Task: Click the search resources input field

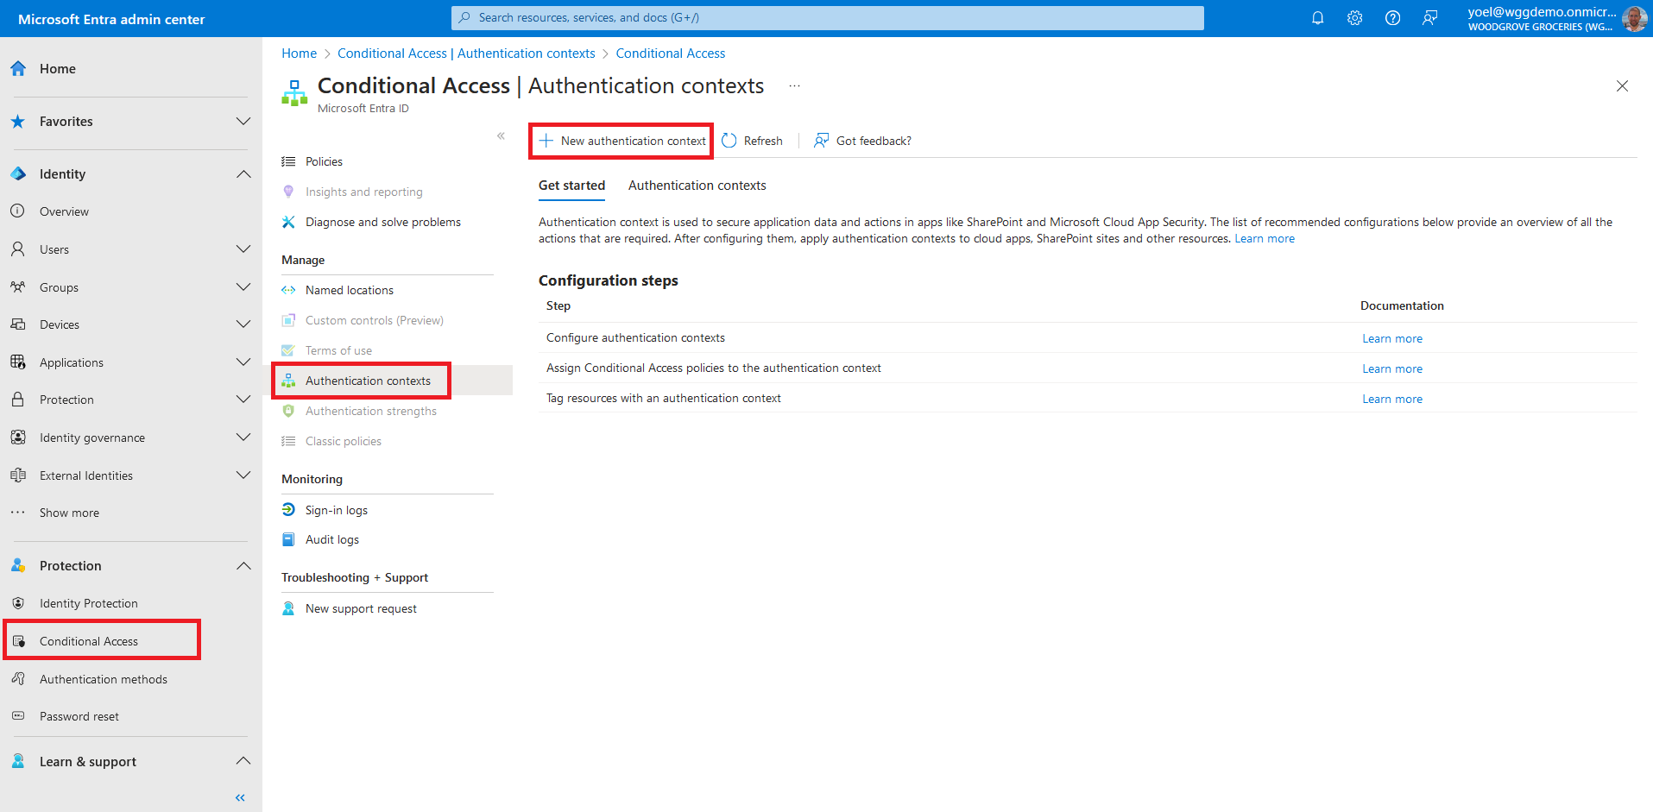Action: 827,18
